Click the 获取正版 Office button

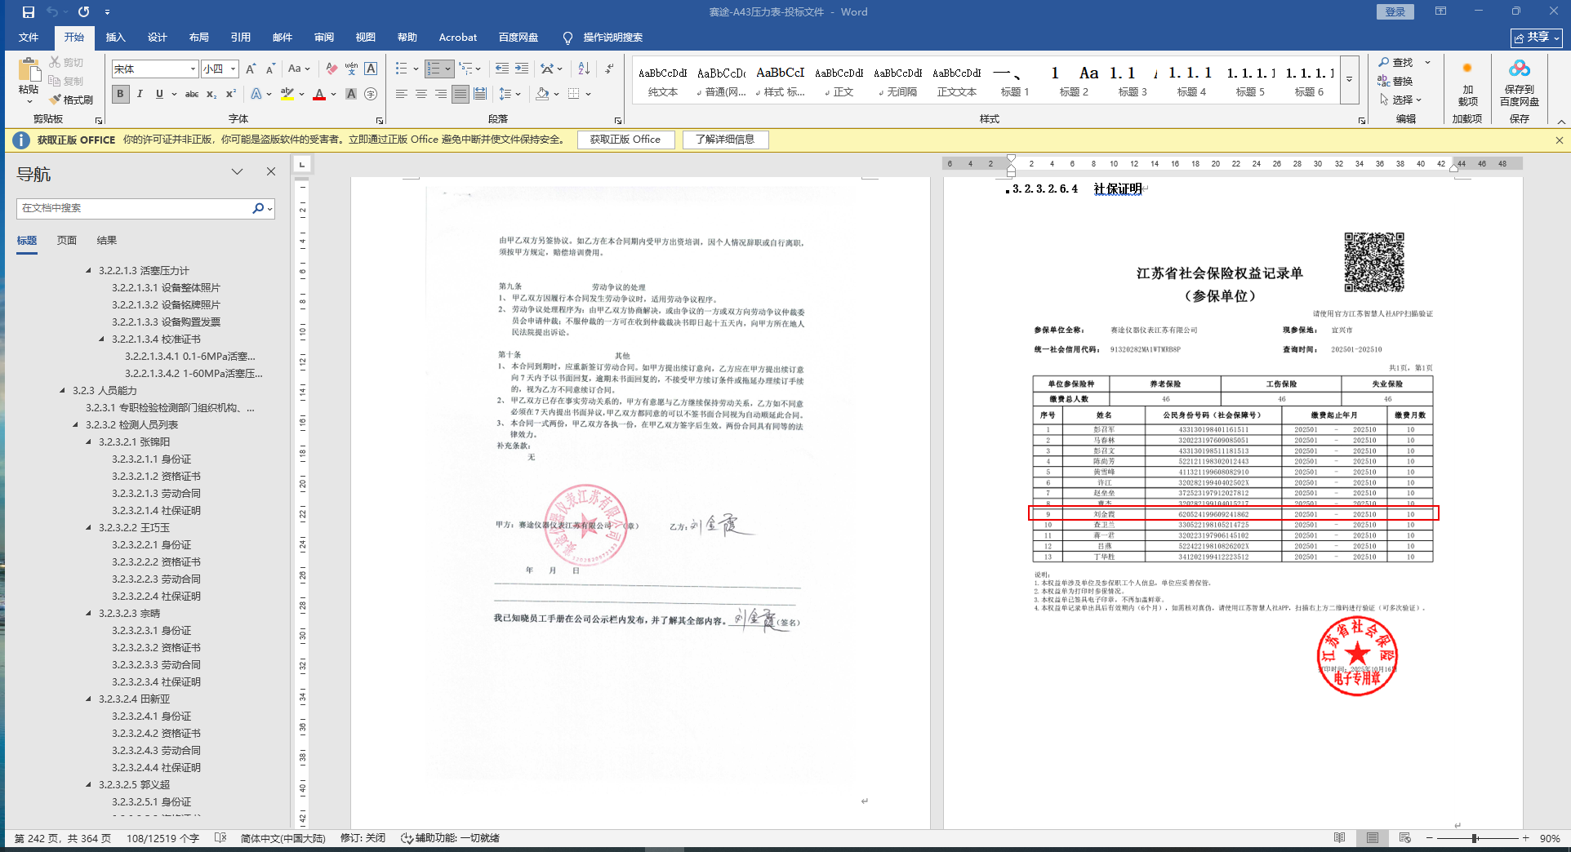coord(625,140)
